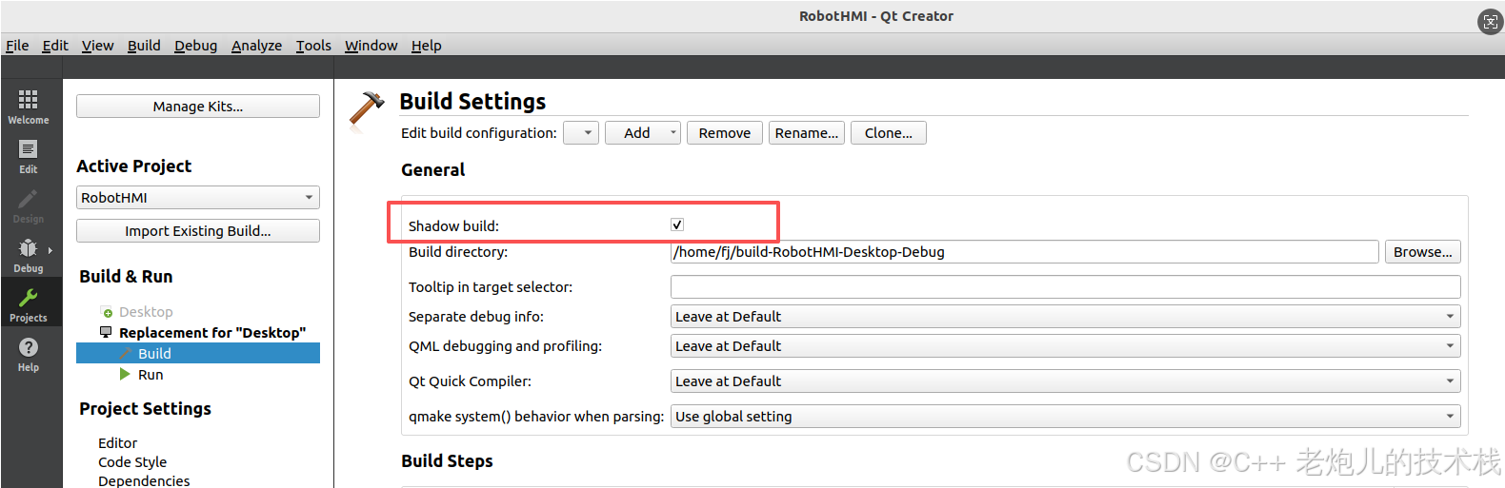Click the green Run arrow icon

click(x=125, y=374)
